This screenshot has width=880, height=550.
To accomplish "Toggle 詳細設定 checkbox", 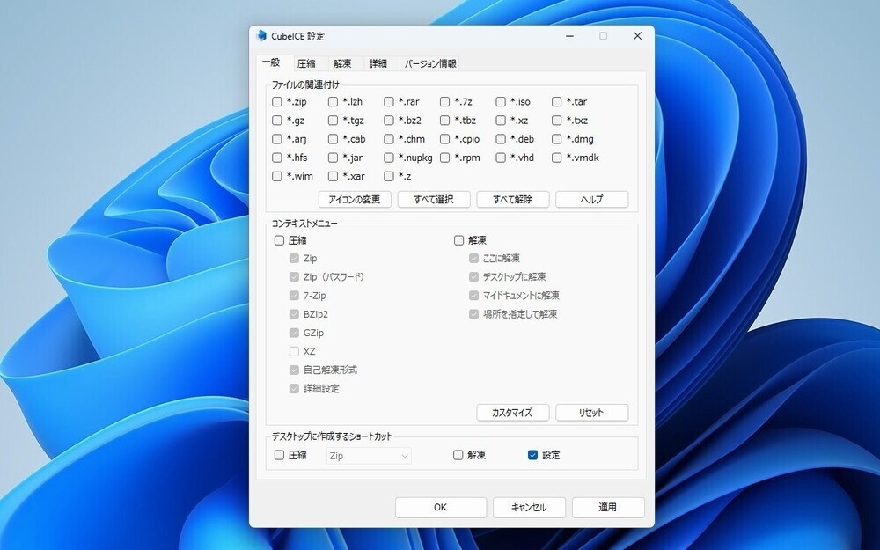I will (x=294, y=388).
